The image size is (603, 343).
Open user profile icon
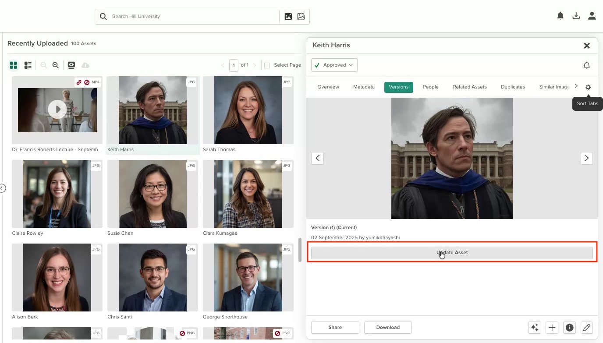592,16
